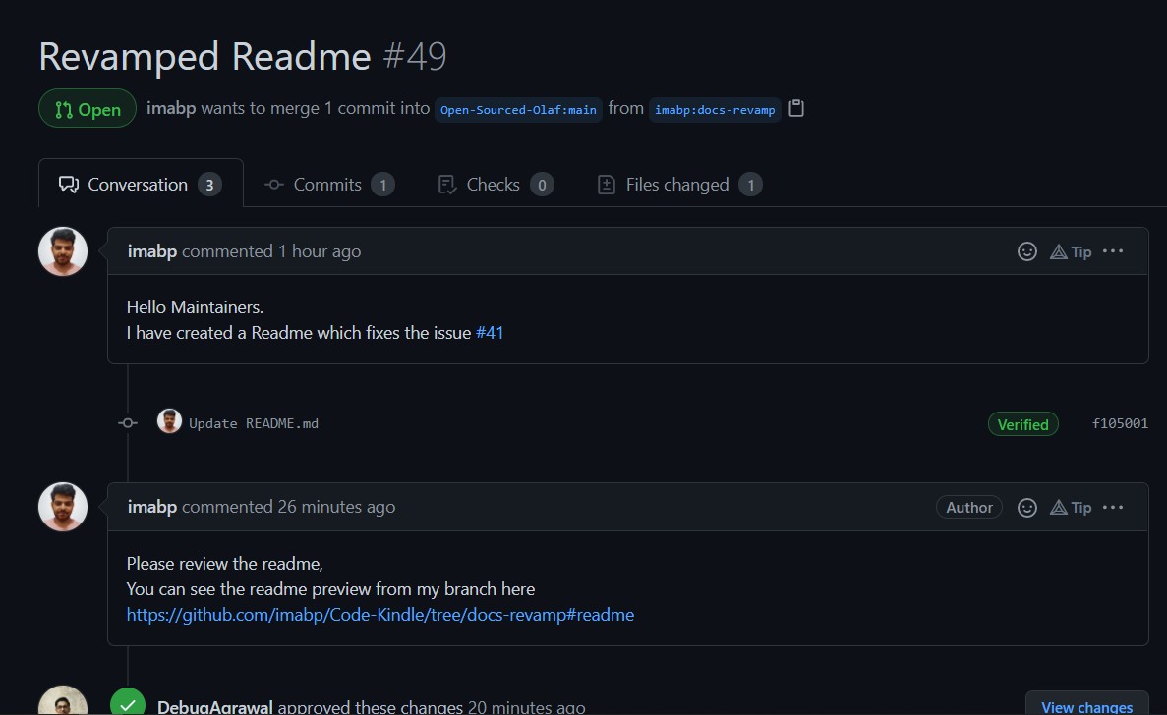Switch to the Files changed tab

pyautogui.click(x=677, y=184)
